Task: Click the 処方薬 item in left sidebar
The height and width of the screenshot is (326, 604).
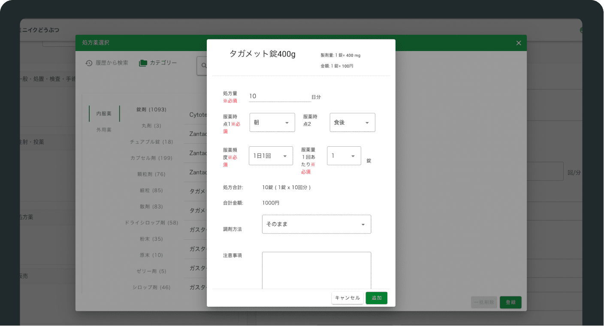Action: [x=26, y=217]
